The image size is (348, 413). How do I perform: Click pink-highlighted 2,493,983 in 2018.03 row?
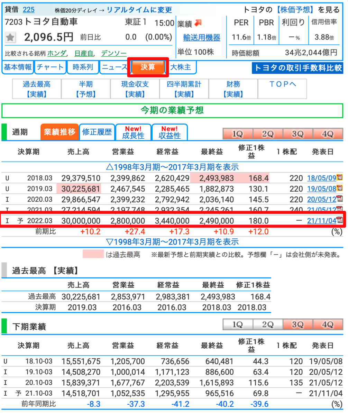(x=217, y=178)
